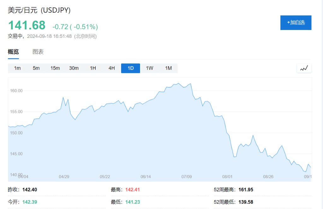This screenshot has width=323, height=209.
Task: Click the 08/01 date on chart axis
Action: (227, 176)
